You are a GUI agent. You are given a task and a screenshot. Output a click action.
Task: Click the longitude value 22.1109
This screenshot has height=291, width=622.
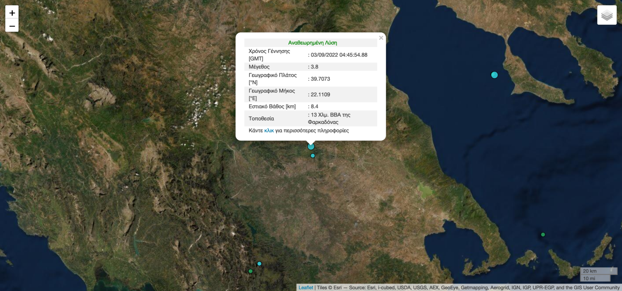pyautogui.click(x=320, y=95)
